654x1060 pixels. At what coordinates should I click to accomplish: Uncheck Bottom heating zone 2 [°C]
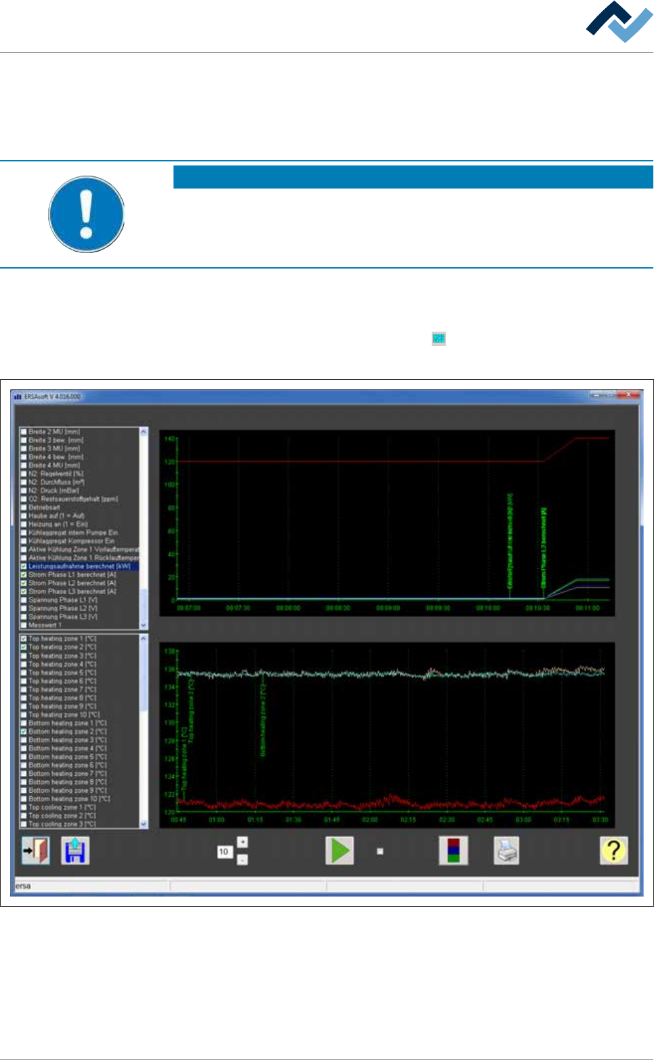(x=24, y=732)
